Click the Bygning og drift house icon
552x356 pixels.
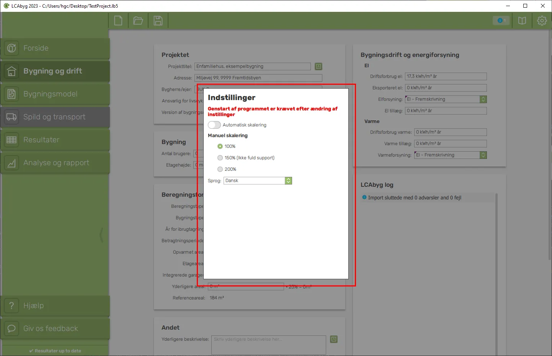coord(11,71)
